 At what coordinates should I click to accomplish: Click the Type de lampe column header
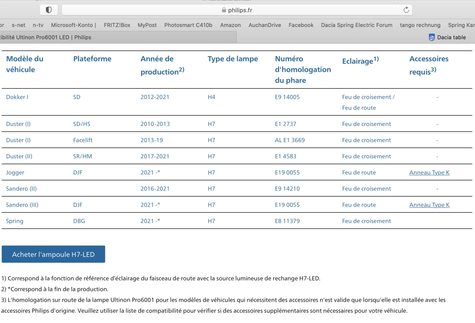[233, 59]
